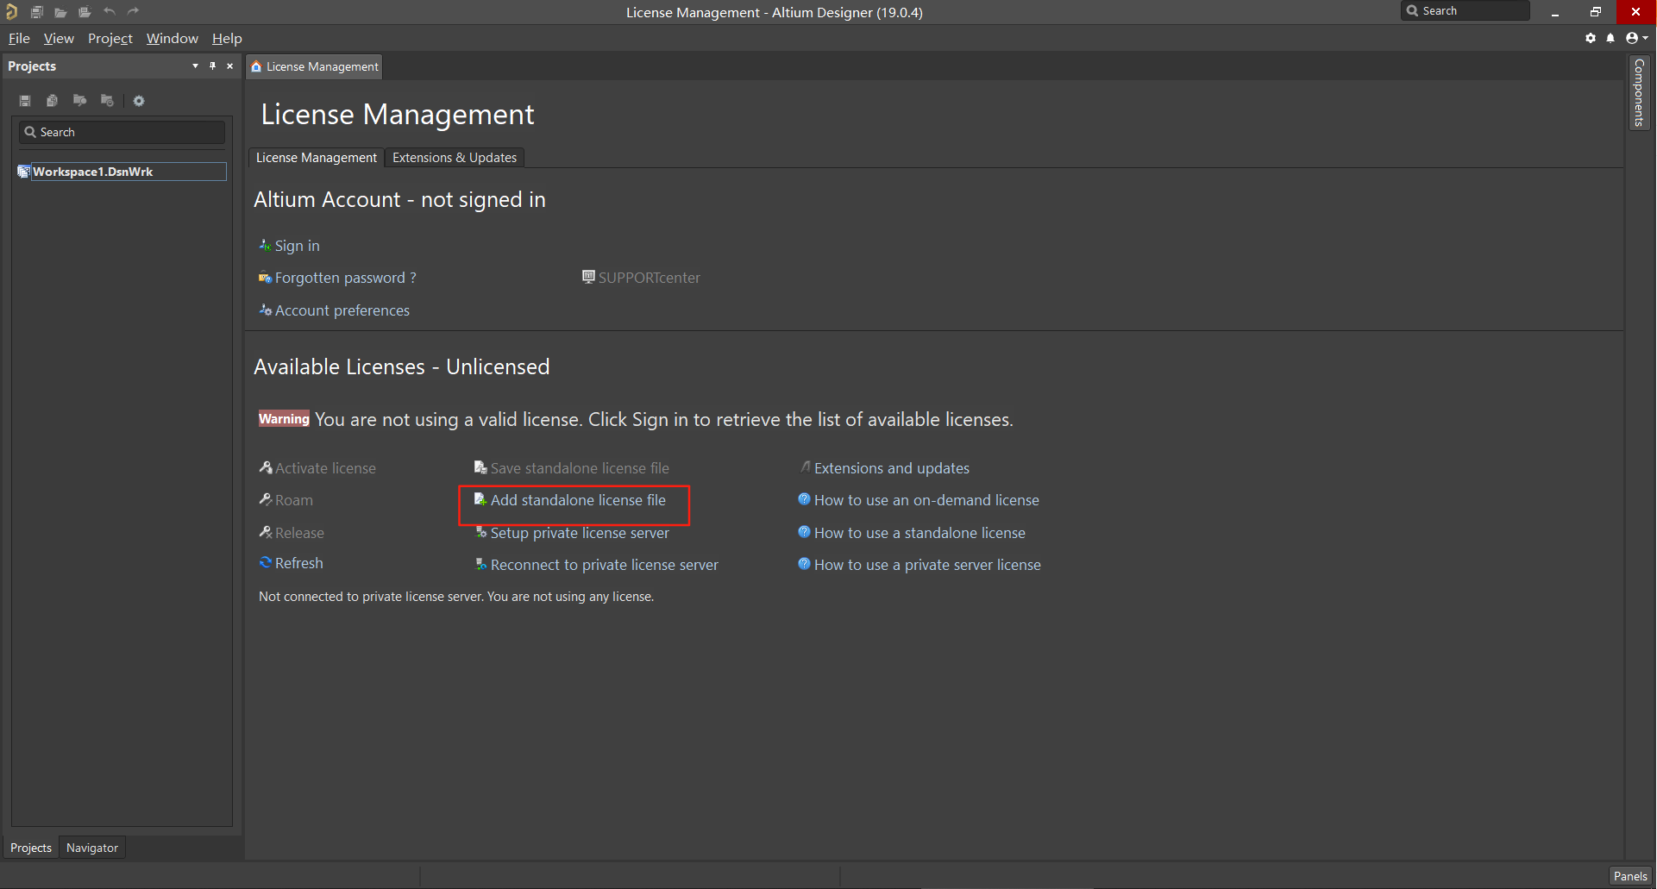Open How to use a private server license
This screenshot has width=1657, height=889.
(x=920, y=565)
